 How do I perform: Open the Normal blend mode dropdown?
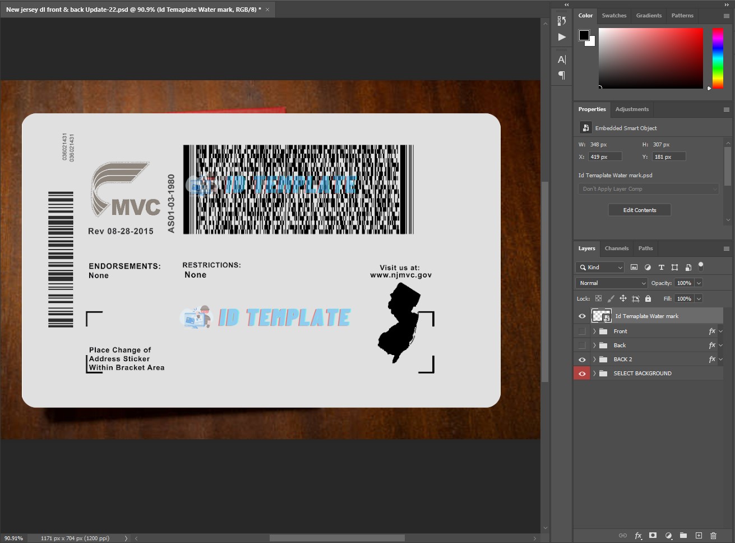tap(612, 283)
